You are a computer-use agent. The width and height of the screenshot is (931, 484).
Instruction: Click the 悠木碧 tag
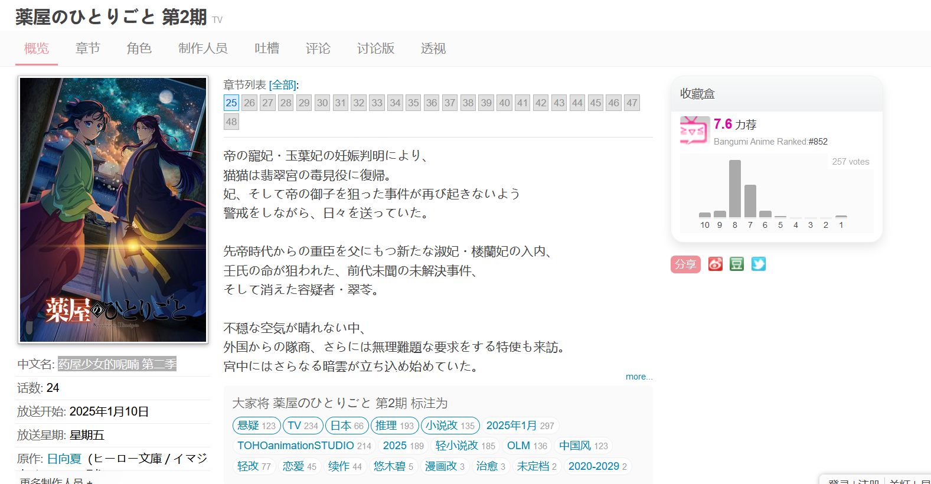click(394, 466)
